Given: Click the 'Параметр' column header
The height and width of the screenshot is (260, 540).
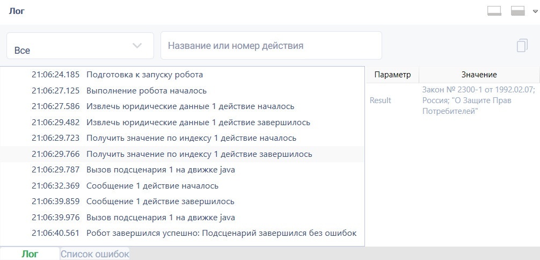Looking at the screenshot, I should point(392,75).
